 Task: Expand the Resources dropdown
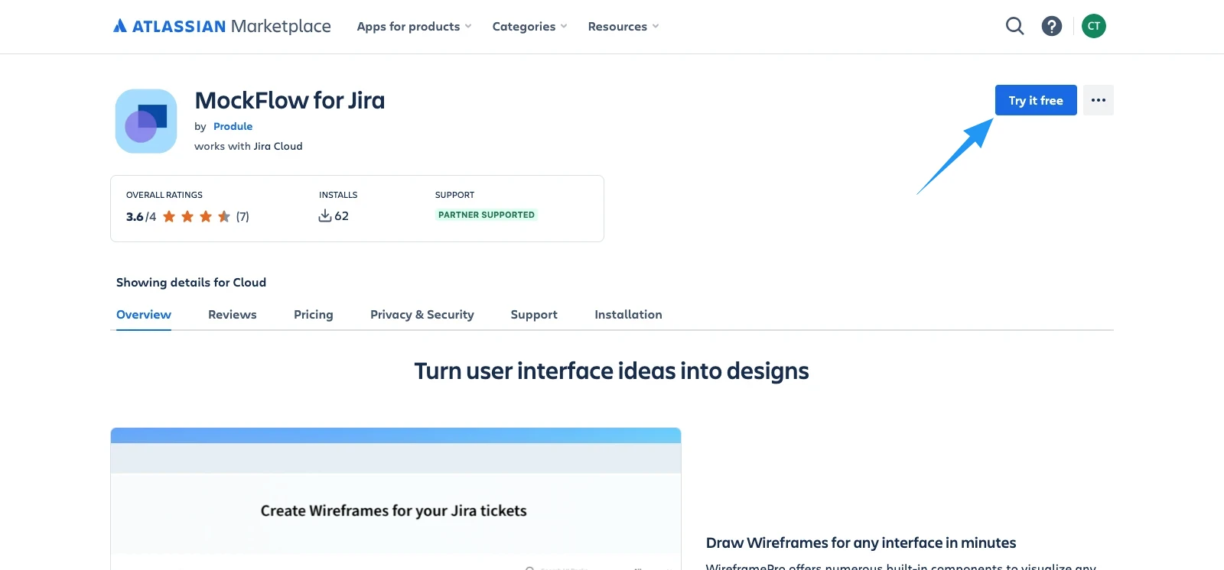click(x=623, y=26)
